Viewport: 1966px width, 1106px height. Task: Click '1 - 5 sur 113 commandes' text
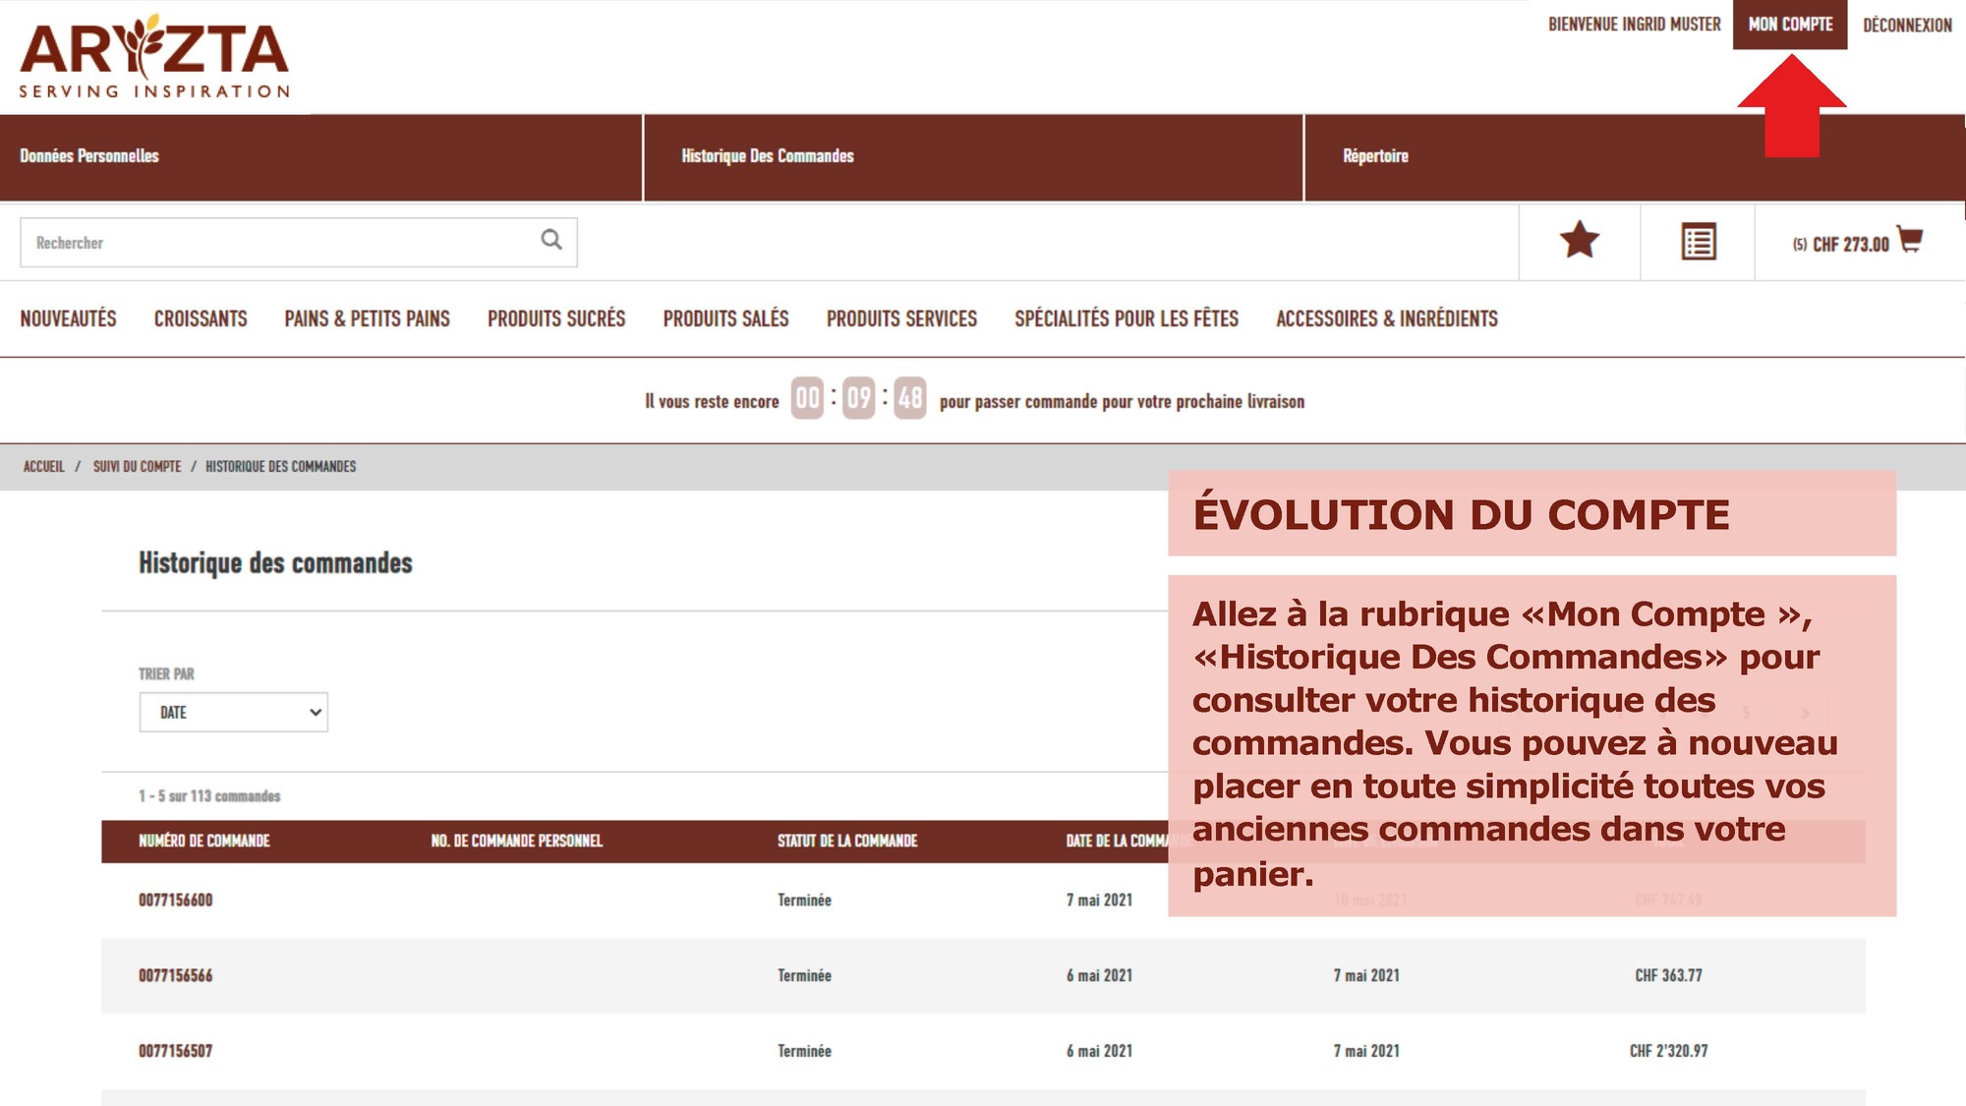click(209, 796)
